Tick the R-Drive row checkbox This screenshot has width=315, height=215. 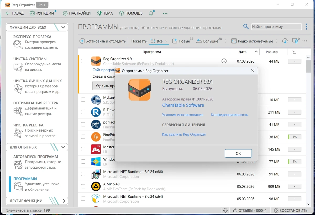(83, 112)
